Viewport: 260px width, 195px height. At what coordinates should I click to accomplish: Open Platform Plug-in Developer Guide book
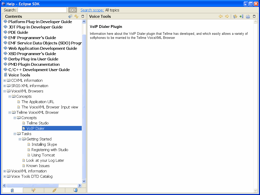[x=40, y=22]
